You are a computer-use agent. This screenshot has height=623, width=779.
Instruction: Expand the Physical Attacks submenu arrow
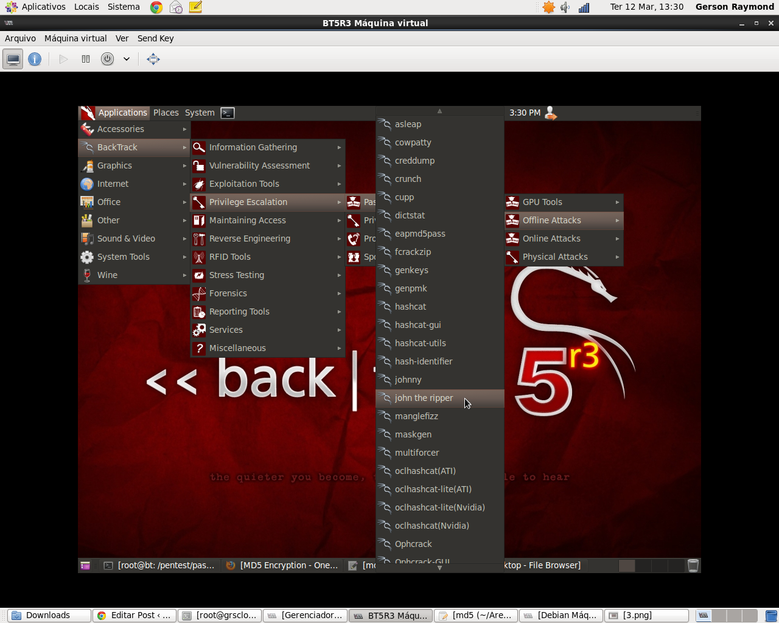(x=617, y=257)
